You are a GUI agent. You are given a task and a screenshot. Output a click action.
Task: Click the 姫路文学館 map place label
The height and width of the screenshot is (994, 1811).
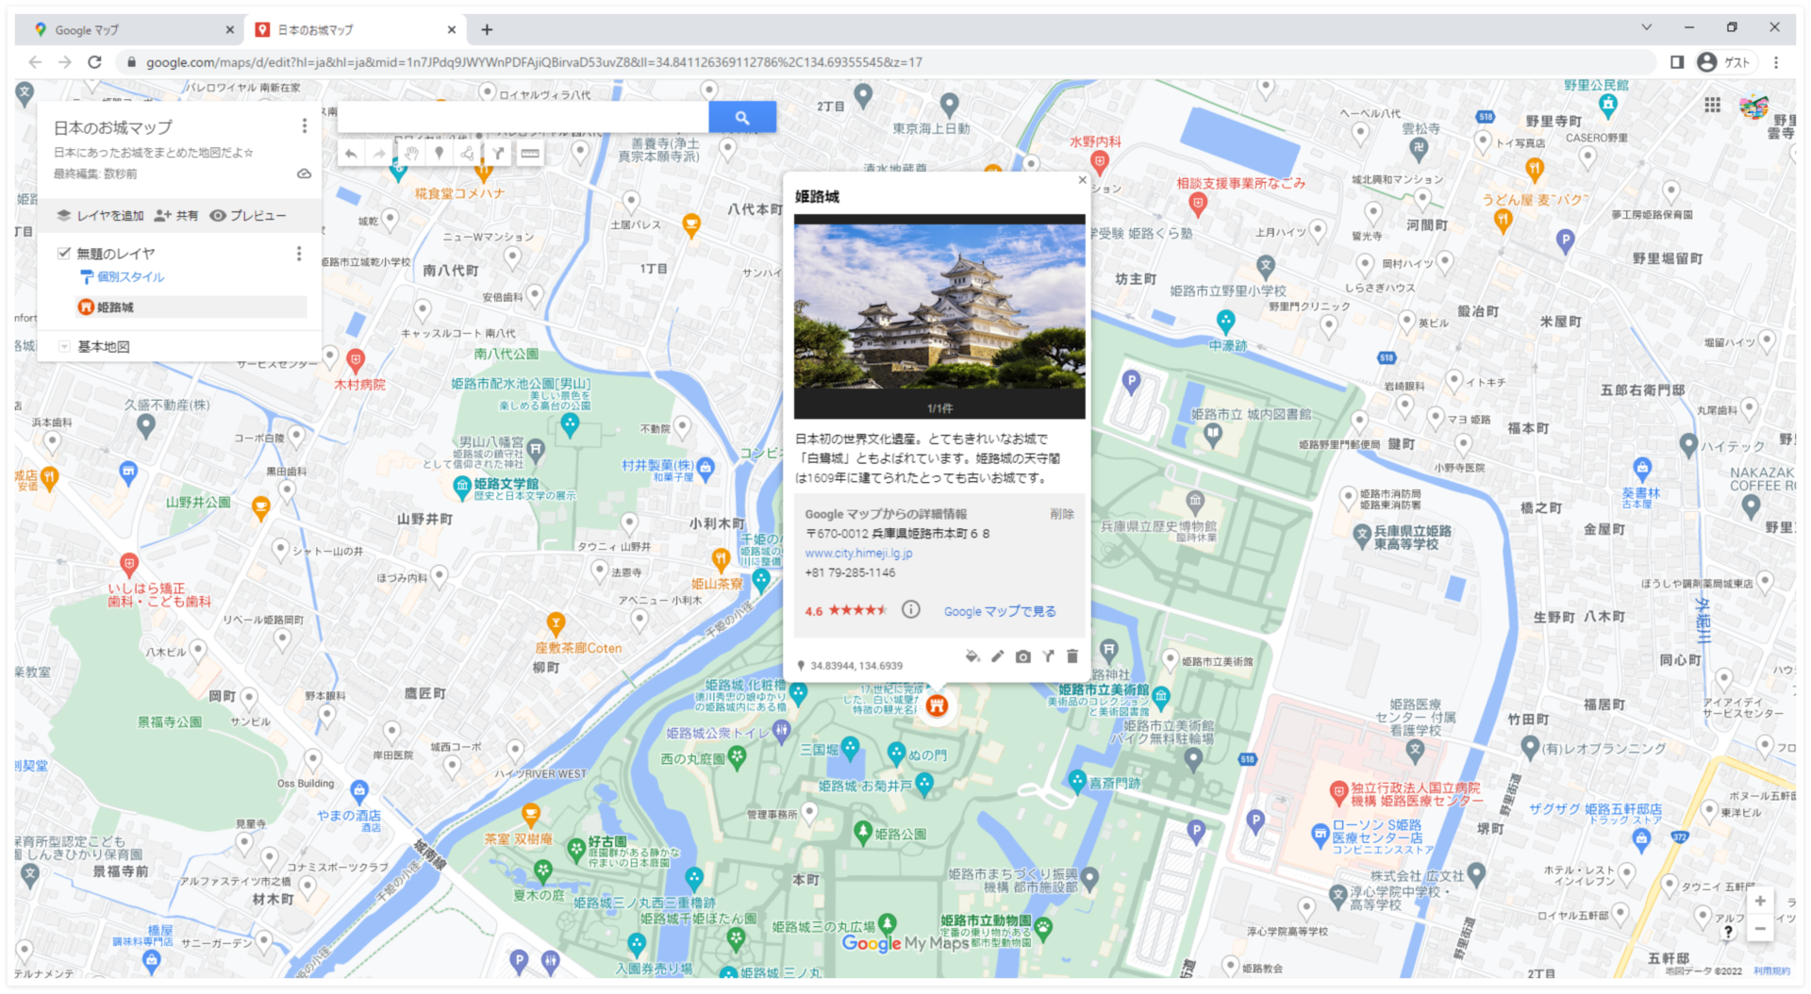(x=506, y=484)
